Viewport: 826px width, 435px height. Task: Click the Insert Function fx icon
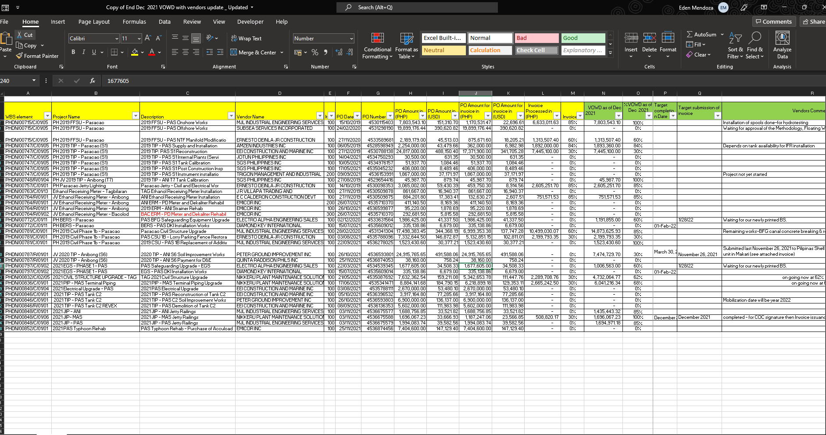click(93, 81)
